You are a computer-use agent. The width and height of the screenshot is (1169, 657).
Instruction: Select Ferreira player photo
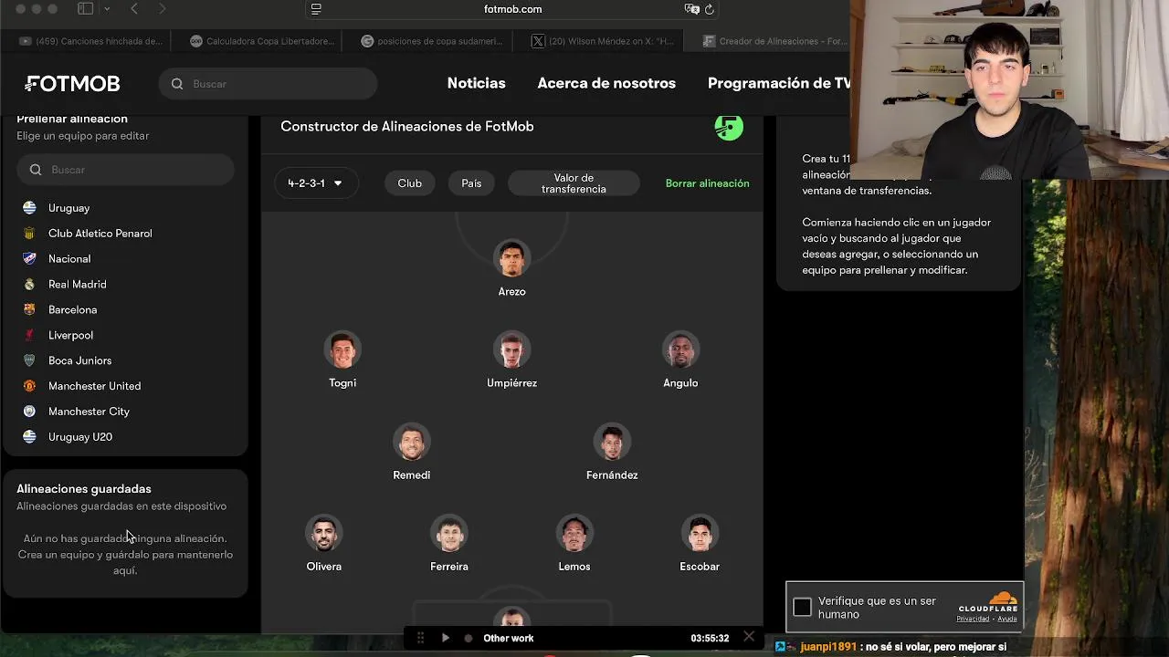[x=449, y=534]
